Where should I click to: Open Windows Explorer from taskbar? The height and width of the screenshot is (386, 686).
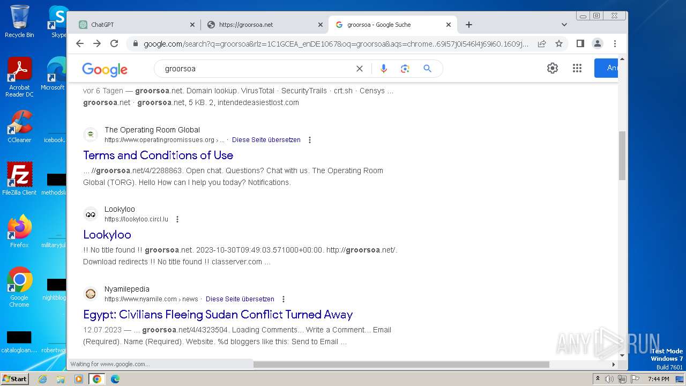pyautogui.click(x=61, y=379)
